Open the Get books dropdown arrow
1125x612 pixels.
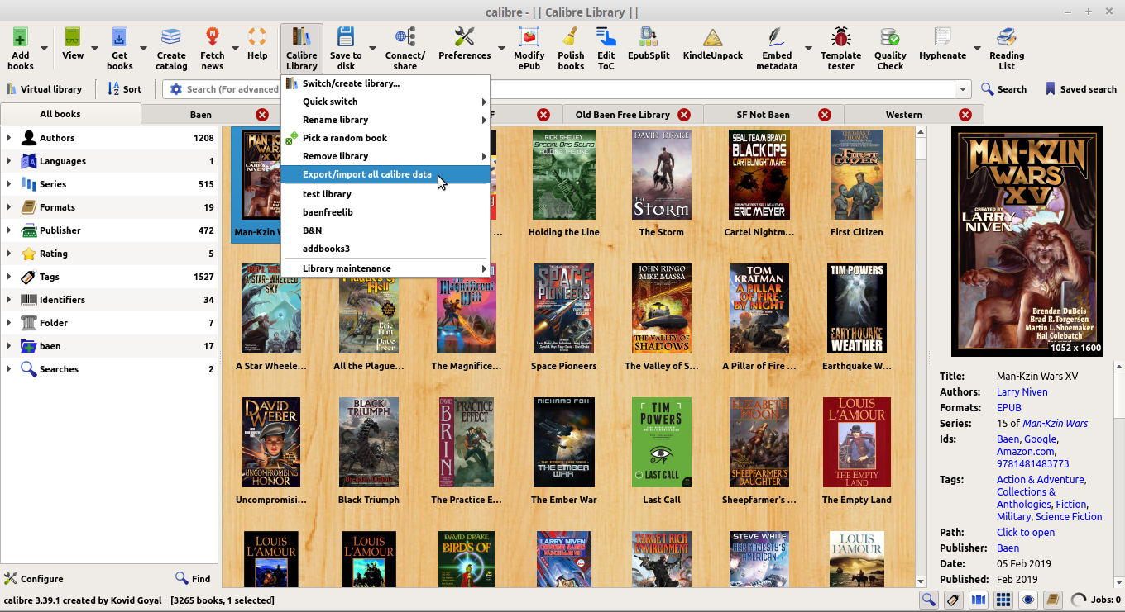click(x=143, y=49)
